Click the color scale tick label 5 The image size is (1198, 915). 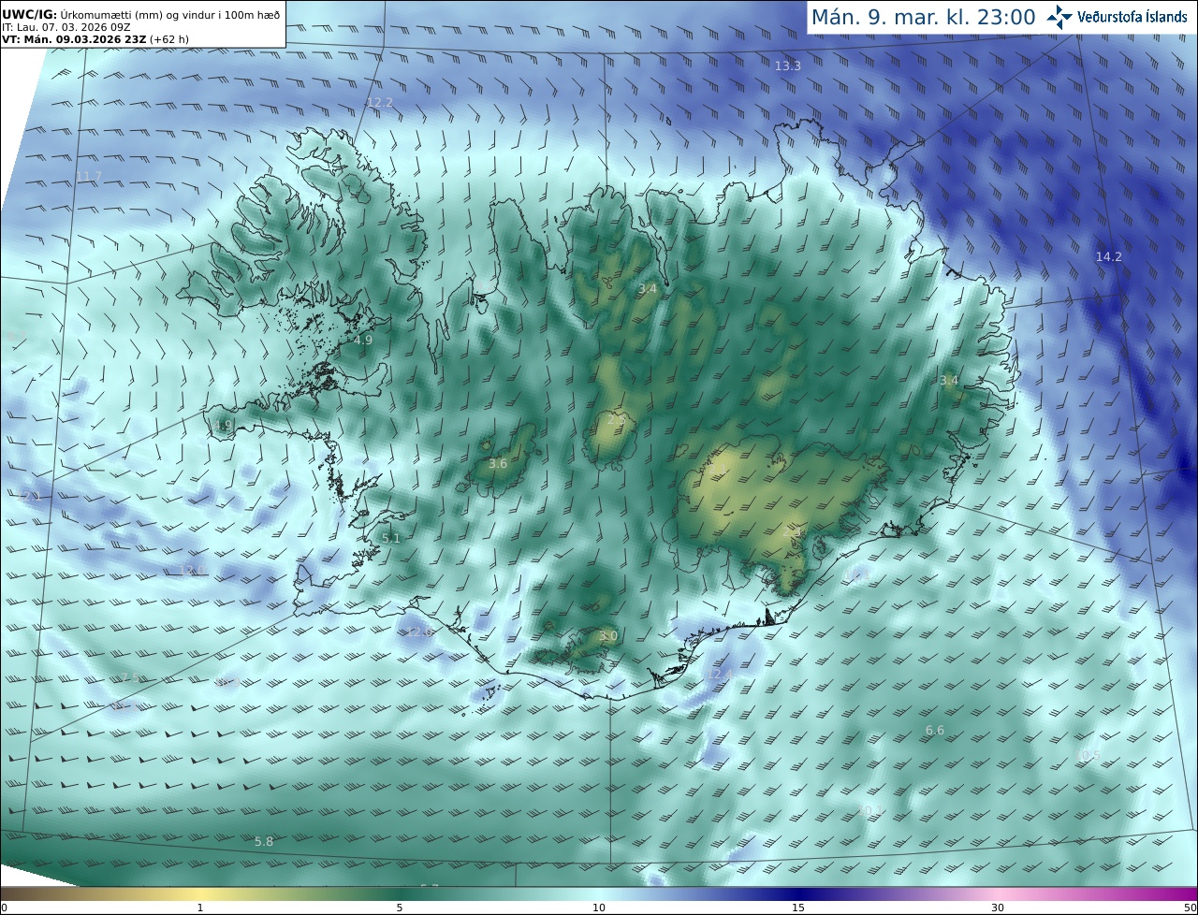(400, 908)
